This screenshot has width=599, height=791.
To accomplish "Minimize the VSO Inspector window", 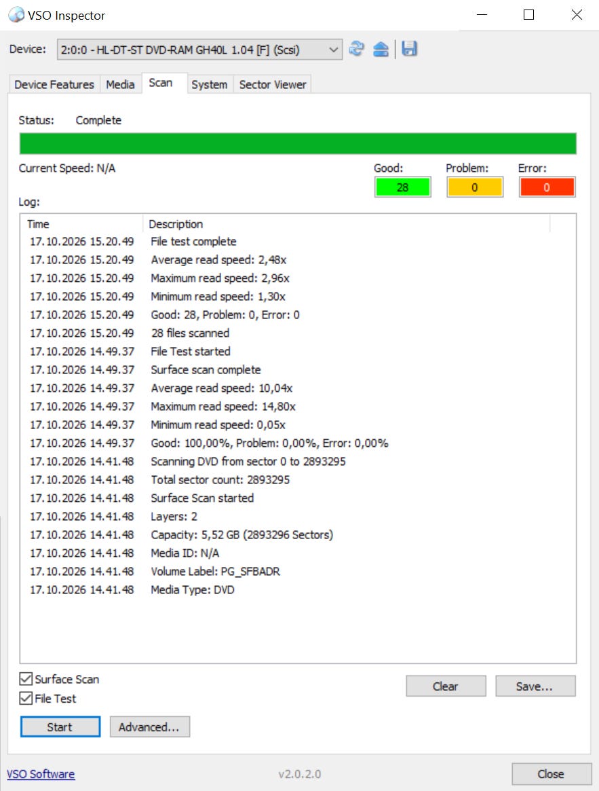I will [x=482, y=15].
